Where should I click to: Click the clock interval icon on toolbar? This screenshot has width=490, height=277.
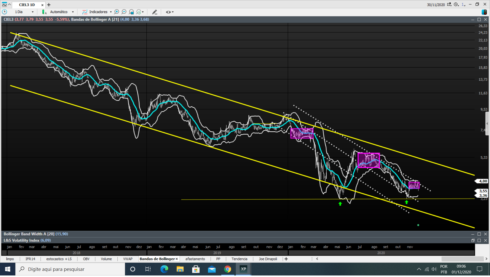pos(5,12)
